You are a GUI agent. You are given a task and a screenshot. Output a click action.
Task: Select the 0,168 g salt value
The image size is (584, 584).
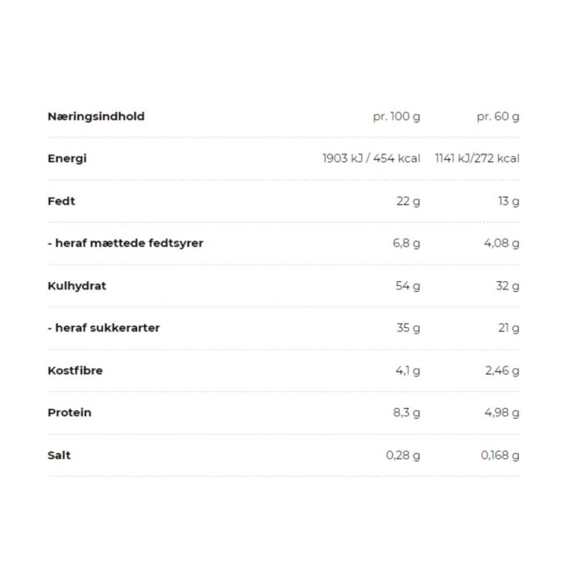(x=500, y=456)
